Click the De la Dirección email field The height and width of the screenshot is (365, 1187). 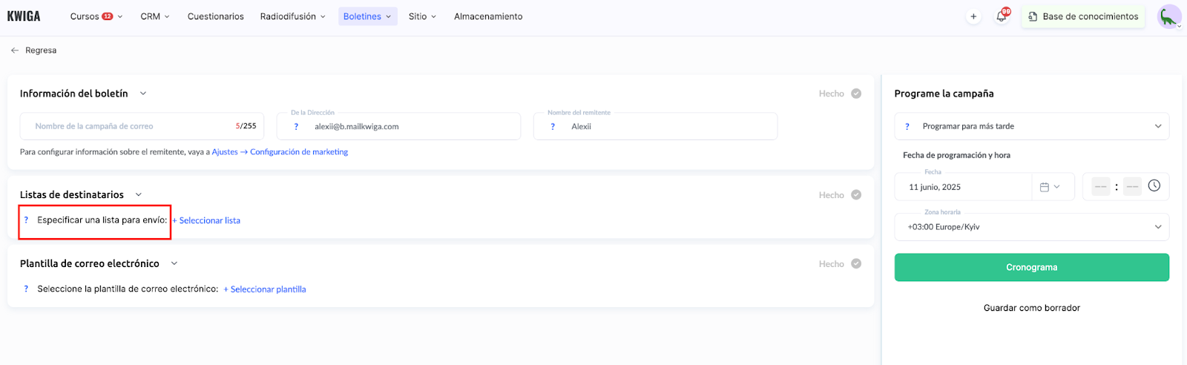[398, 126]
